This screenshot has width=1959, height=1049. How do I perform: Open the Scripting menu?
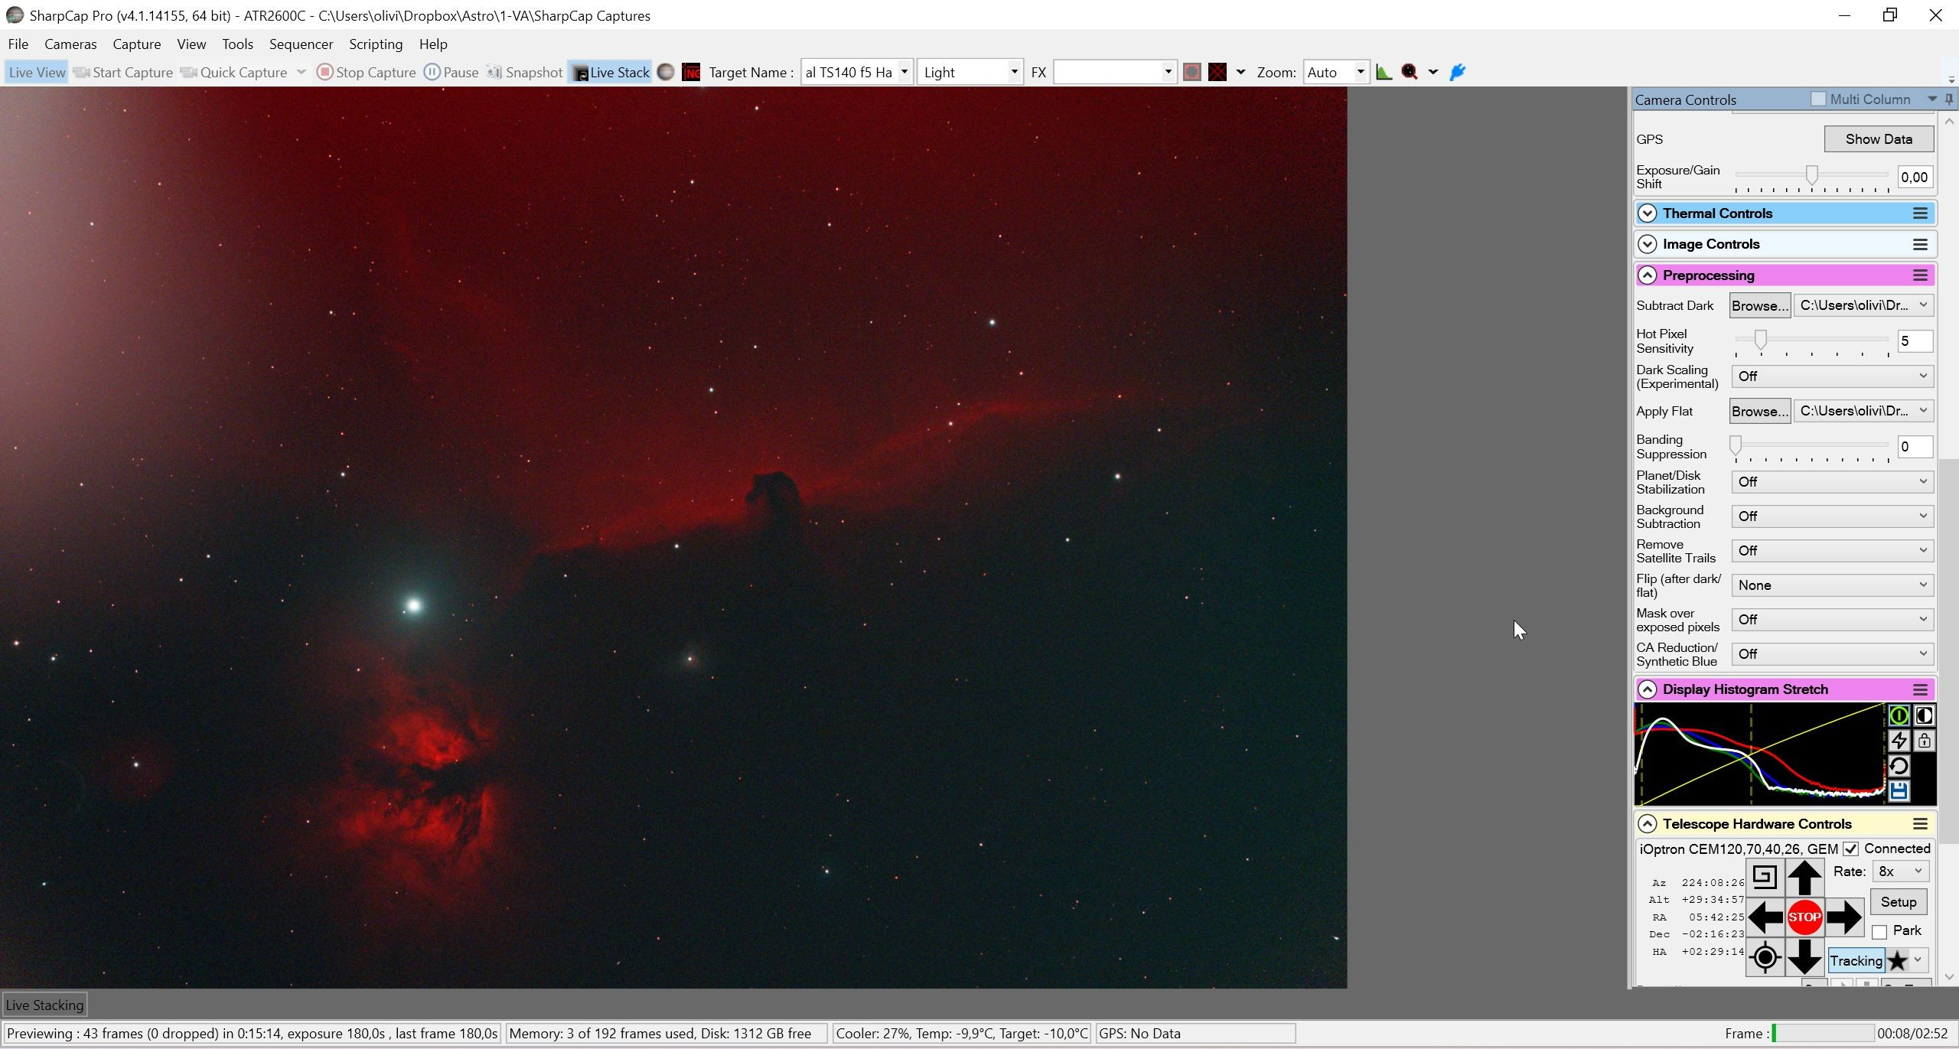[x=376, y=44]
